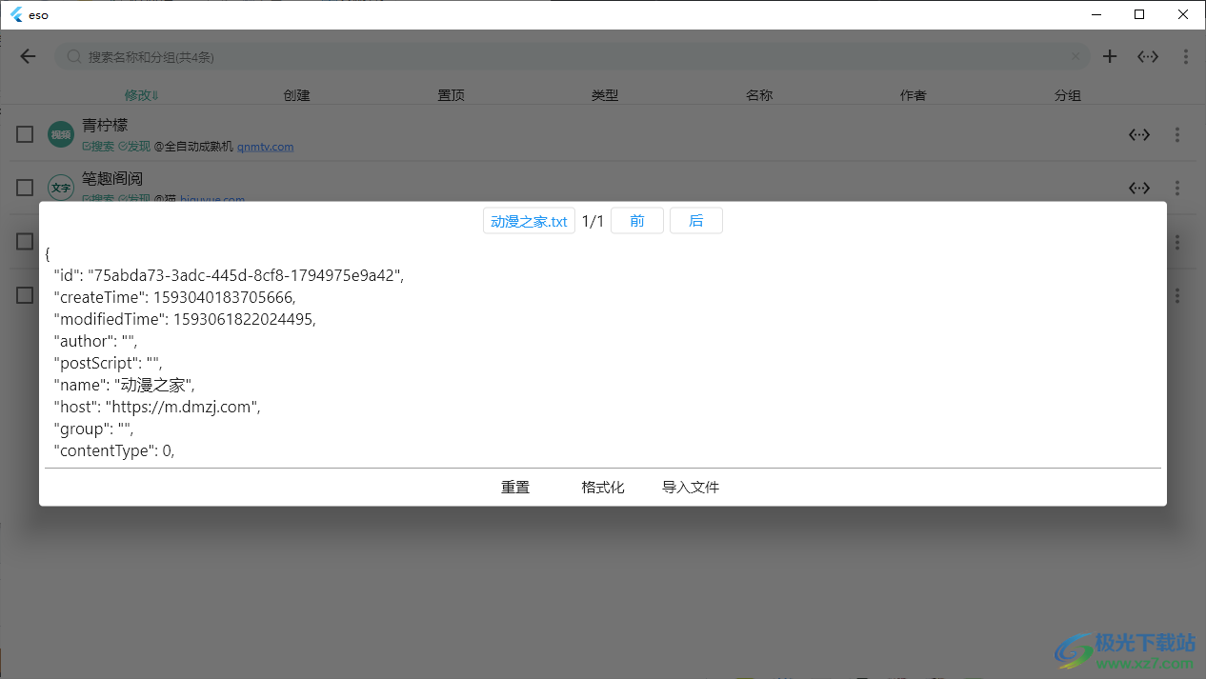
Task: Maximize the eso window
Action: [1139, 14]
